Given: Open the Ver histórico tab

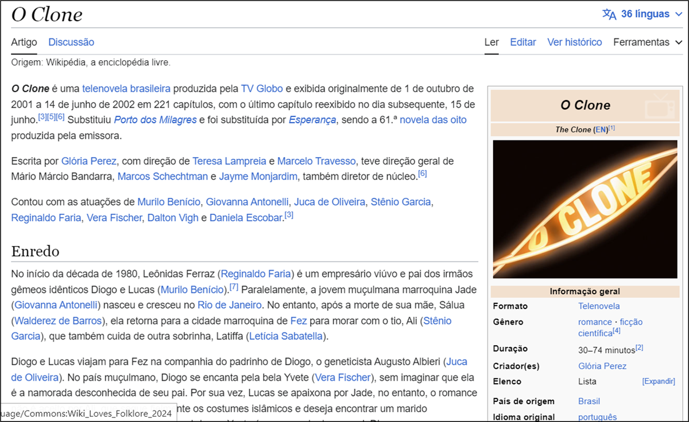Looking at the screenshot, I should [575, 42].
